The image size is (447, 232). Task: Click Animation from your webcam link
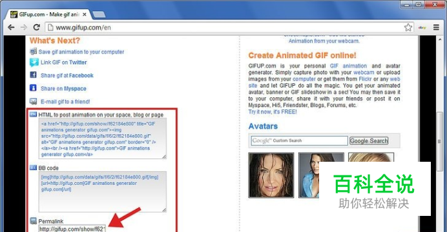(324, 41)
